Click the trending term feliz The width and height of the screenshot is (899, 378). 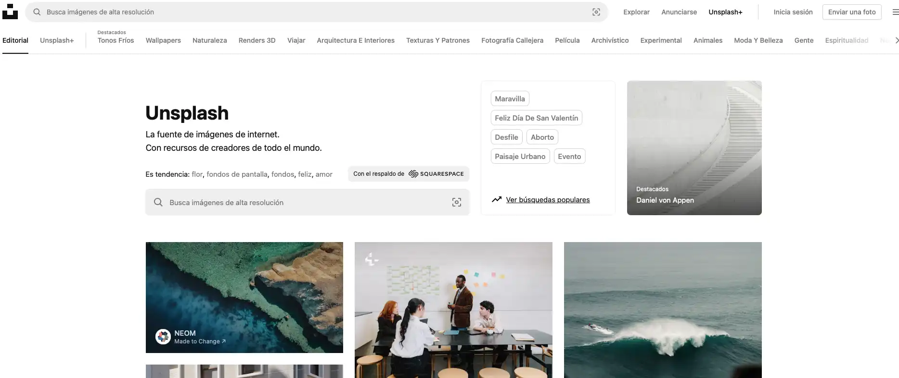[x=305, y=174]
